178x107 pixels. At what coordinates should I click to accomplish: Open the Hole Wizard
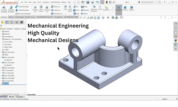point(41,9)
